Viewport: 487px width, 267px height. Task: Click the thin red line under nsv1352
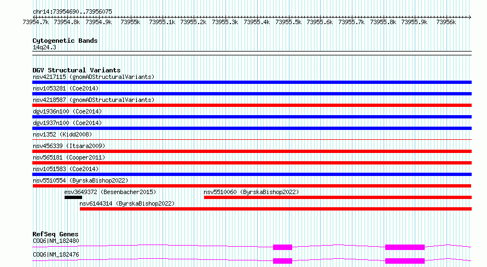[x=252, y=139]
